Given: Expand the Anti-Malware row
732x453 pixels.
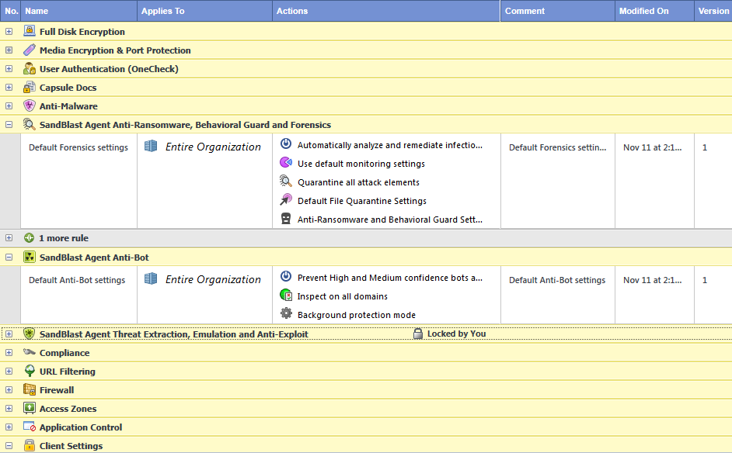Looking at the screenshot, I should [x=9, y=105].
